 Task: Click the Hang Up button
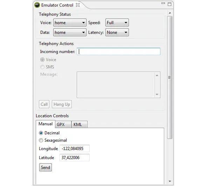pyautogui.click(x=62, y=104)
